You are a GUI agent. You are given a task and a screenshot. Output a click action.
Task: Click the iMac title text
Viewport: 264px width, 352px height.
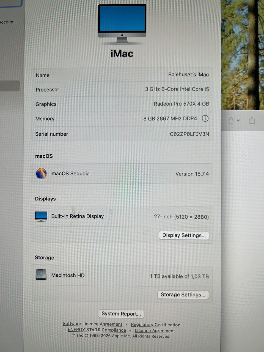coord(122,54)
